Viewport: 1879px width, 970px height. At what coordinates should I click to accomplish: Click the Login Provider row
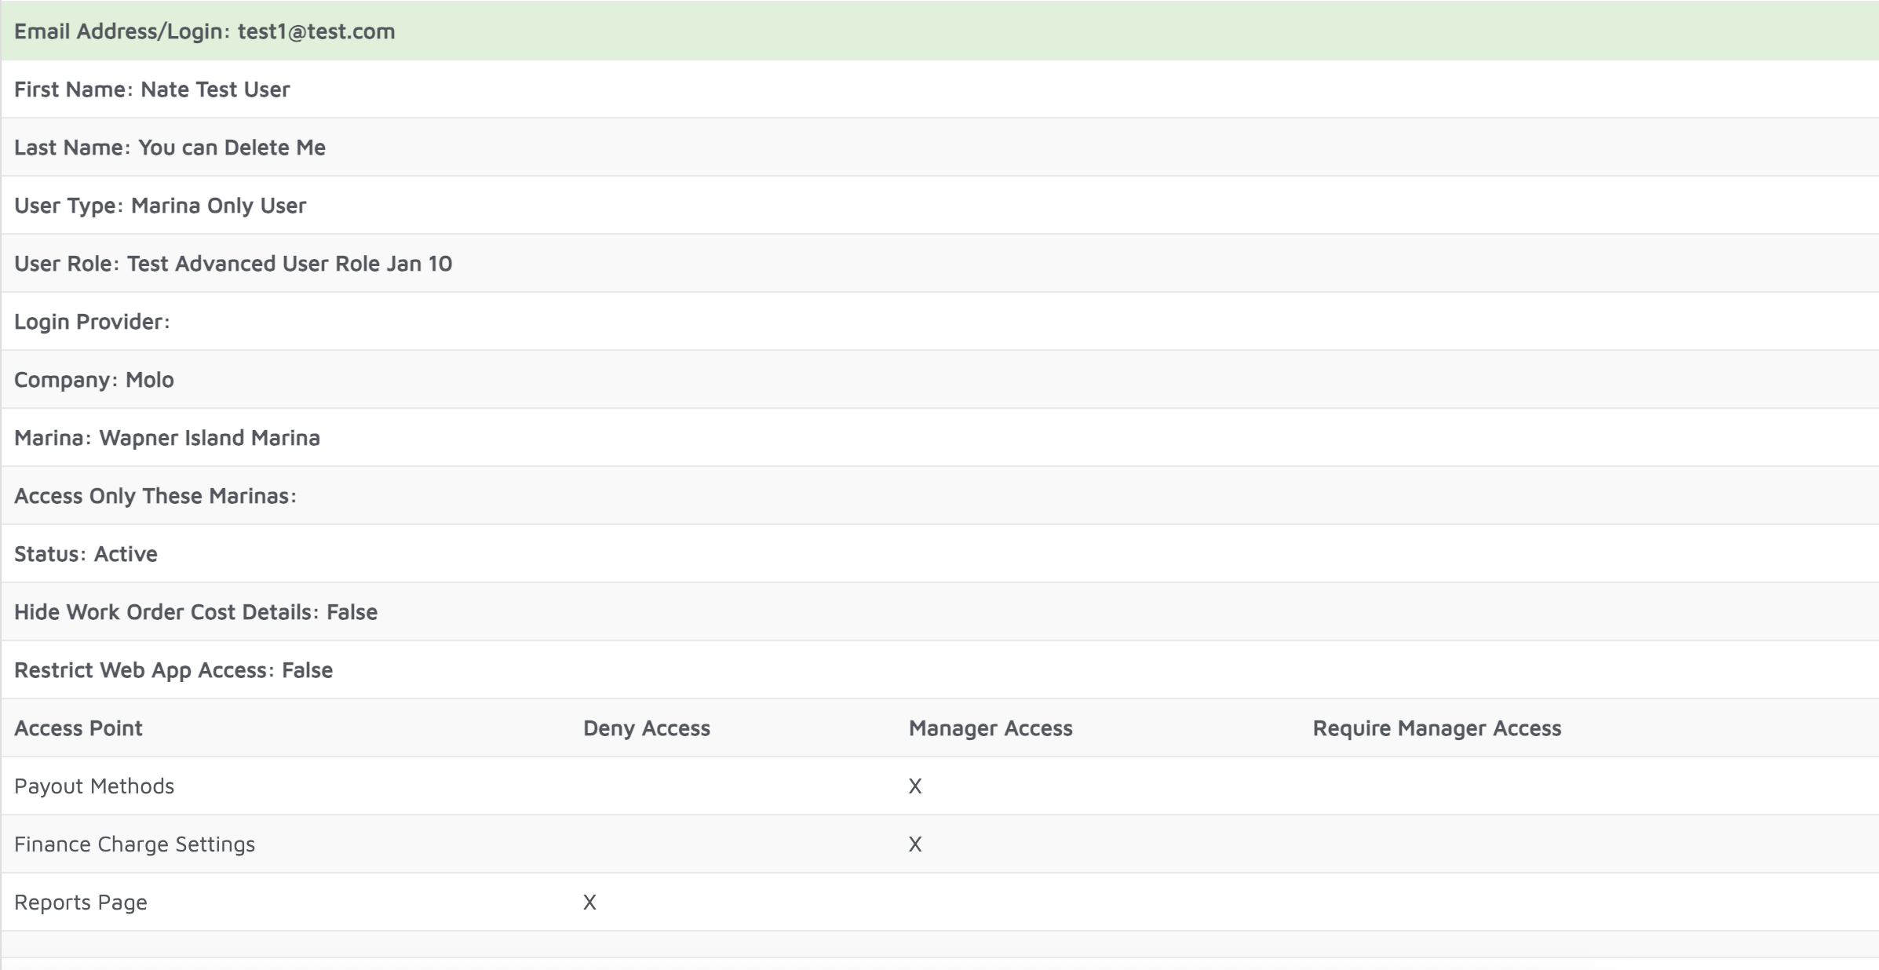click(x=92, y=322)
